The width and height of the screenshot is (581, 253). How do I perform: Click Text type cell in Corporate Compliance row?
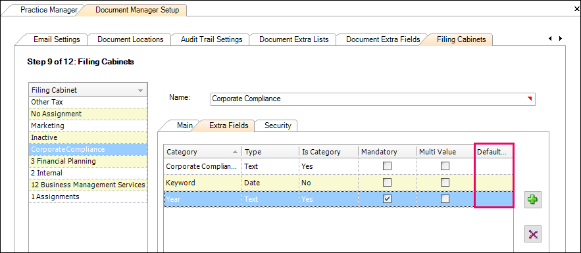click(x=270, y=166)
